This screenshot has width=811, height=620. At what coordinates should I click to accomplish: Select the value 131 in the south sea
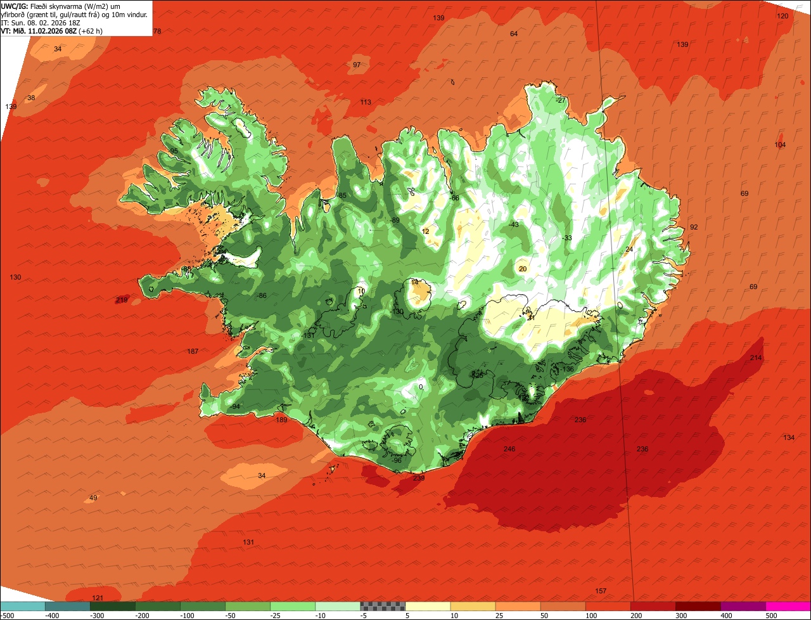pyautogui.click(x=248, y=542)
